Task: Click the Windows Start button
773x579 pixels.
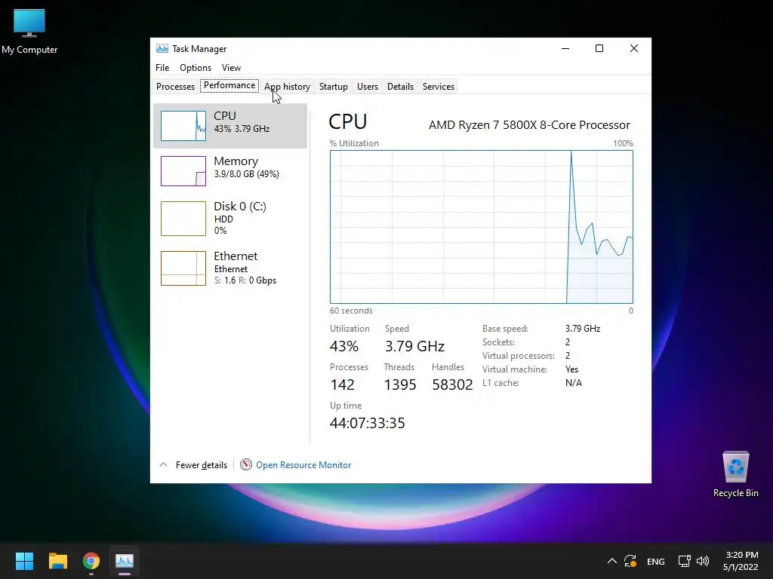Action: click(24, 561)
